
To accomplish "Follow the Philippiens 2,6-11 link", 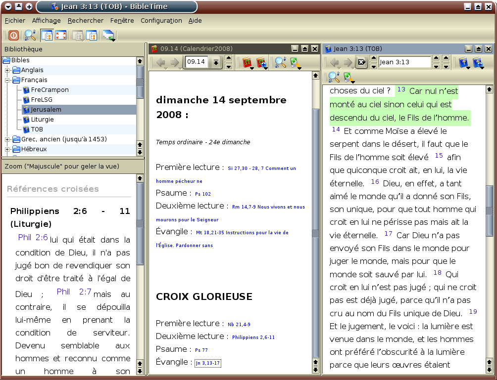I will point(253,338).
